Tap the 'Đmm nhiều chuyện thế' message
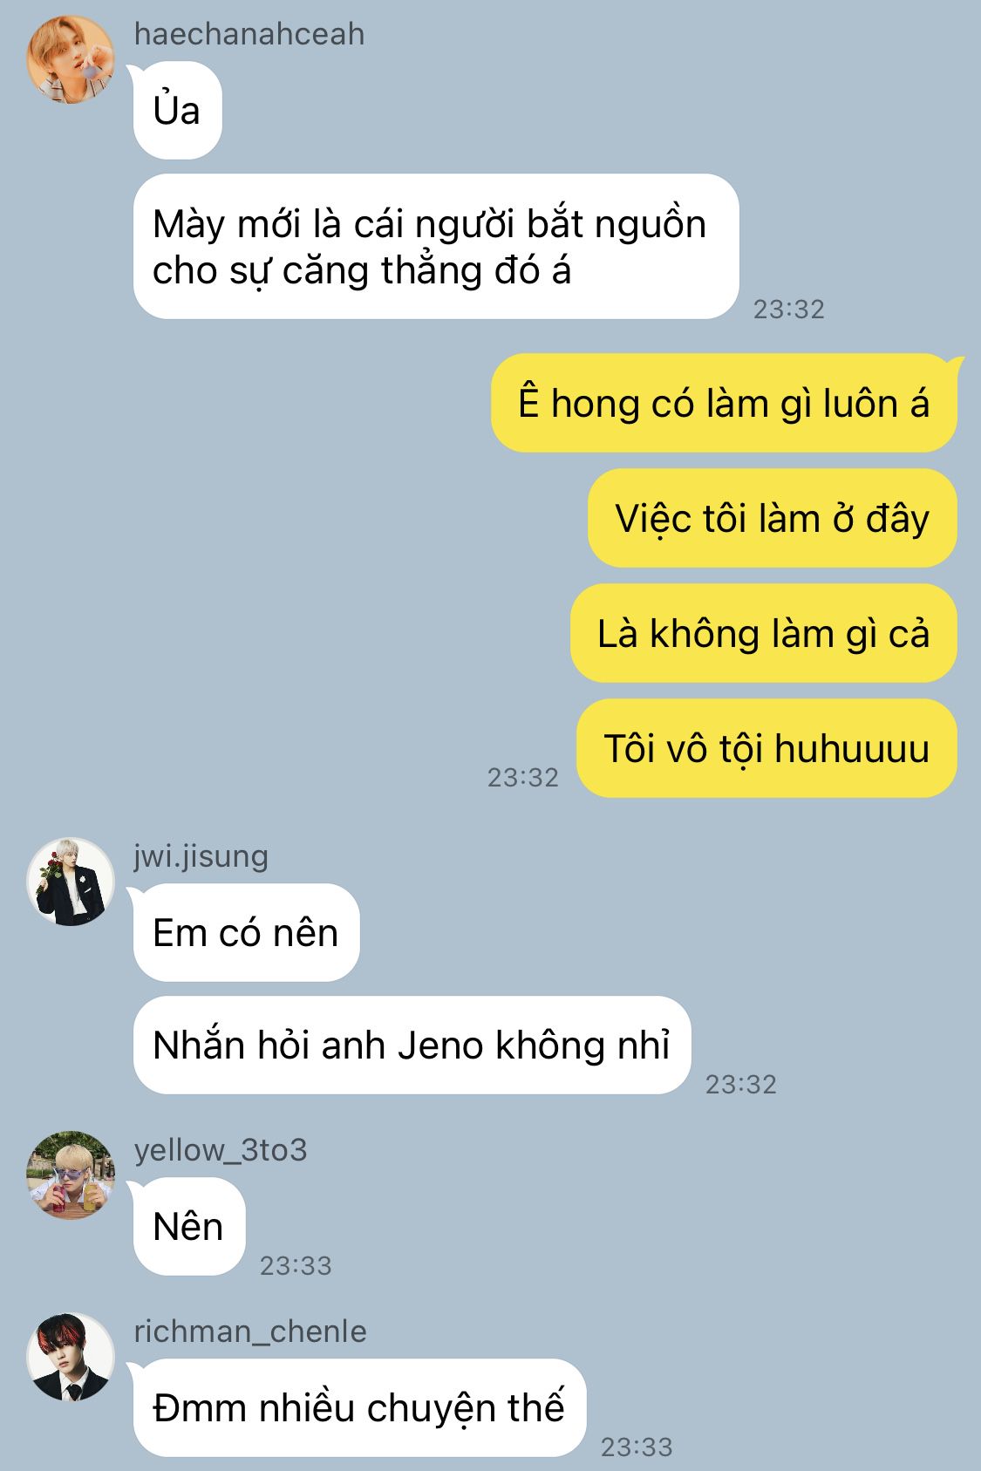981x1471 pixels. coord(359,1407)
